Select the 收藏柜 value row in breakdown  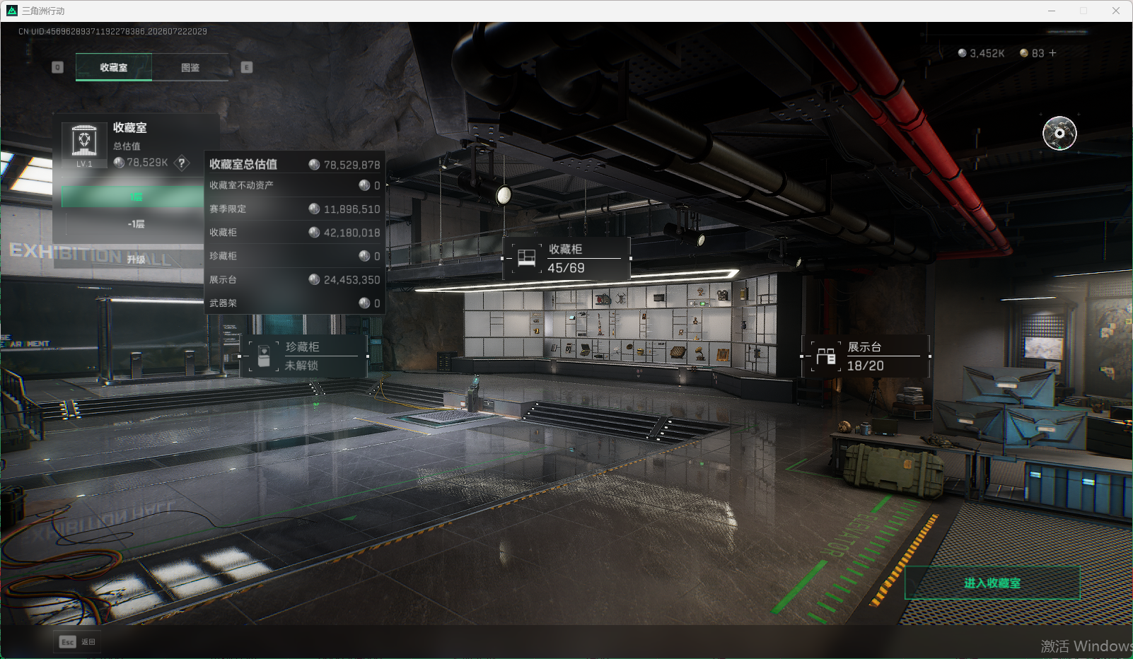pyautogui.click(x=294, y=232)
